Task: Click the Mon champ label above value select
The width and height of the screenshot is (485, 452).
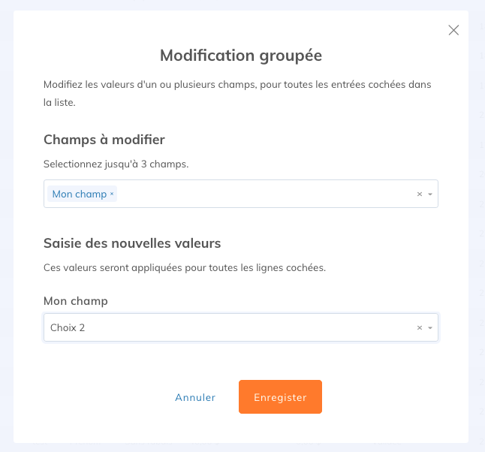Action: (x=76, y=301)
